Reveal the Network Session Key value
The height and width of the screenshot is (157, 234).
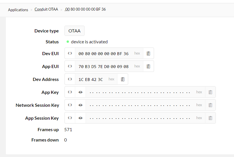point(80,105)
